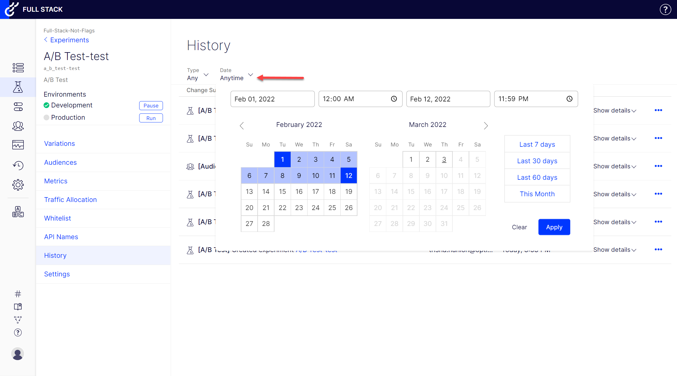This screenshot has width=677, height=376.
Task: Click the metrics chart icon in sidebar
Action: [18, 145]
